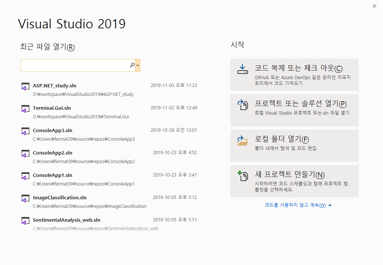
Task: Click inside the recent files search box
Action: (75, 65)
